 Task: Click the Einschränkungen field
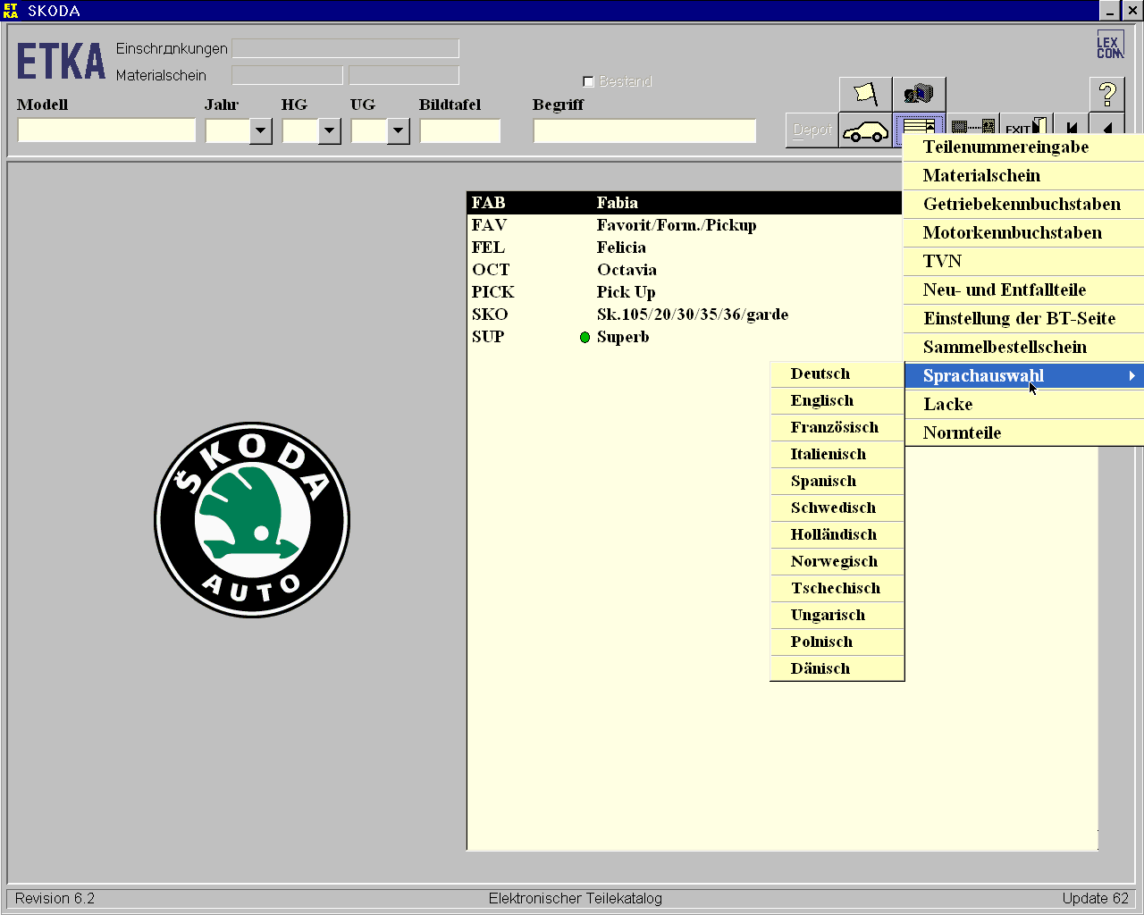345,48
